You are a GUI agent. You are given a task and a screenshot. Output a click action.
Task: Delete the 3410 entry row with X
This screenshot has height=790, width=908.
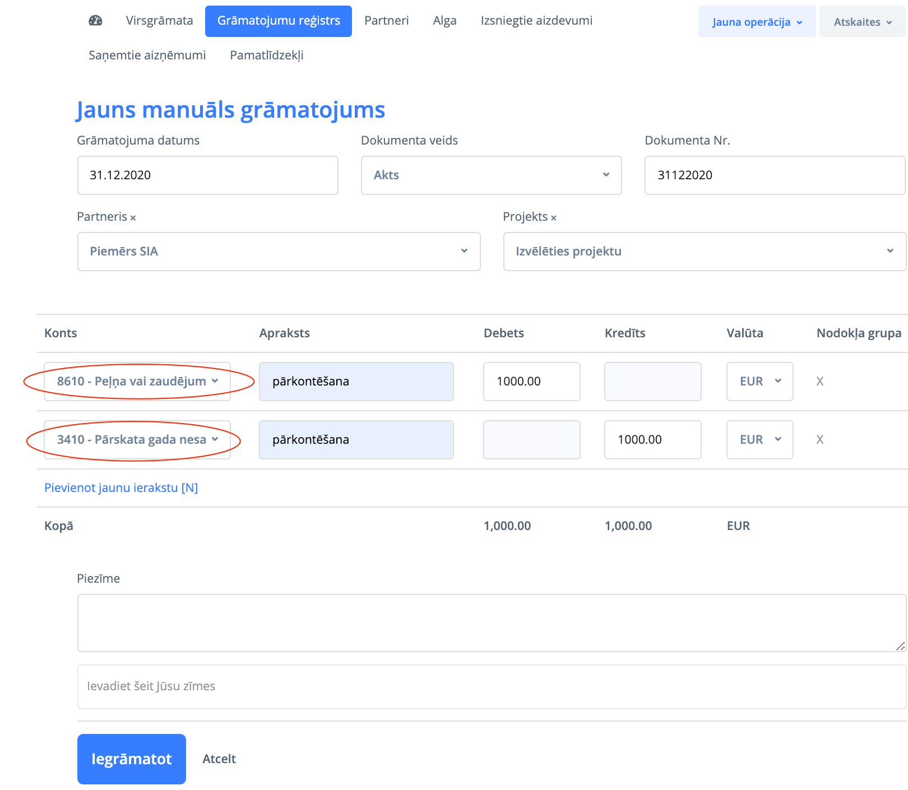coord(819,440)
